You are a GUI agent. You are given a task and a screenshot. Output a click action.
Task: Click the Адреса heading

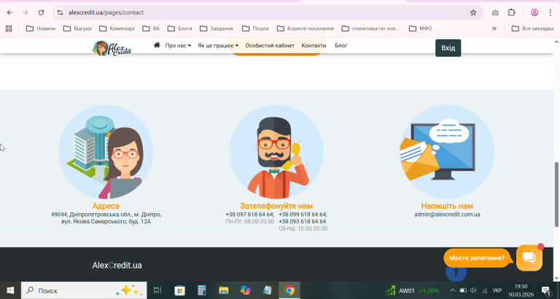(x=106, y=206)
